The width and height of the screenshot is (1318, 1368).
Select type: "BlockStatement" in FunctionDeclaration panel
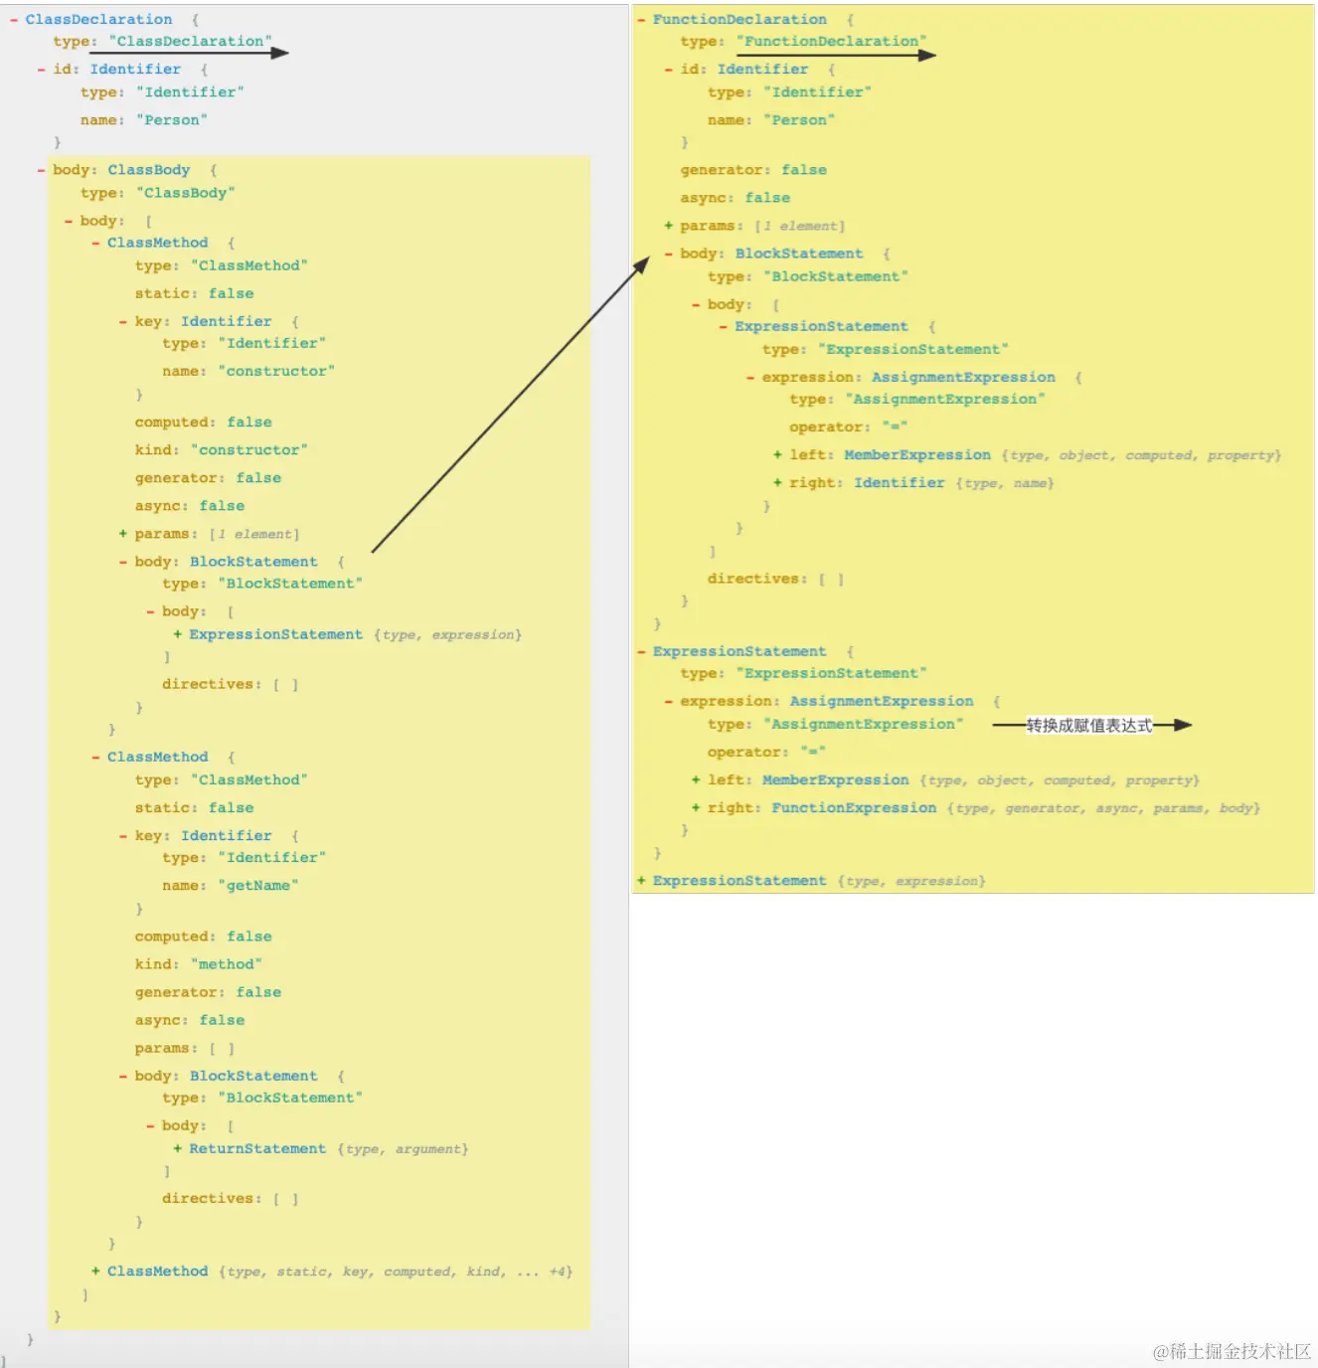(x=808, y=276)
